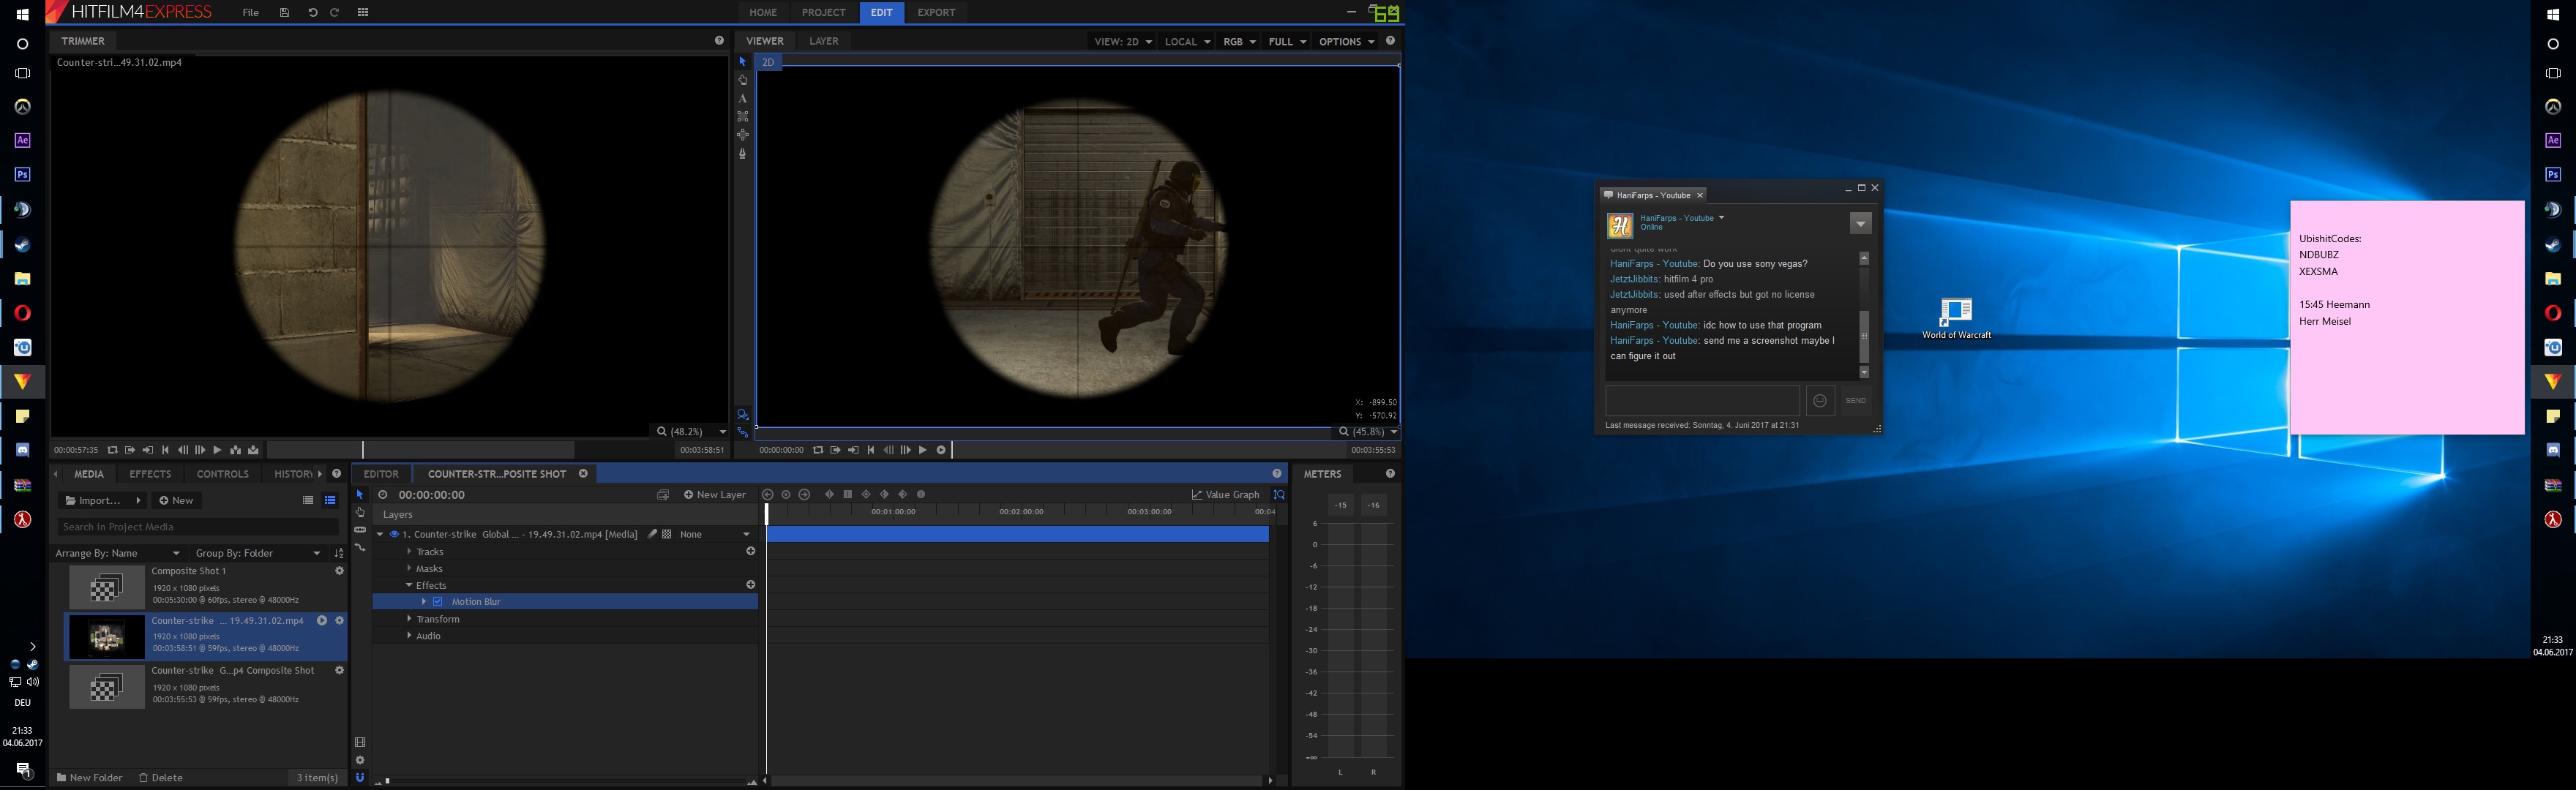
Task: Toggle viewer link icon at bottom of toolbar
Action: 742,432
